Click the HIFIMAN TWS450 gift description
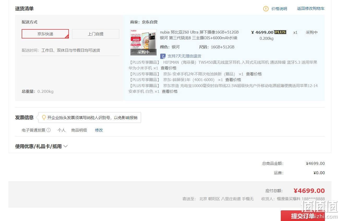Screen dimensions: 340x221 tap(223, 65)
